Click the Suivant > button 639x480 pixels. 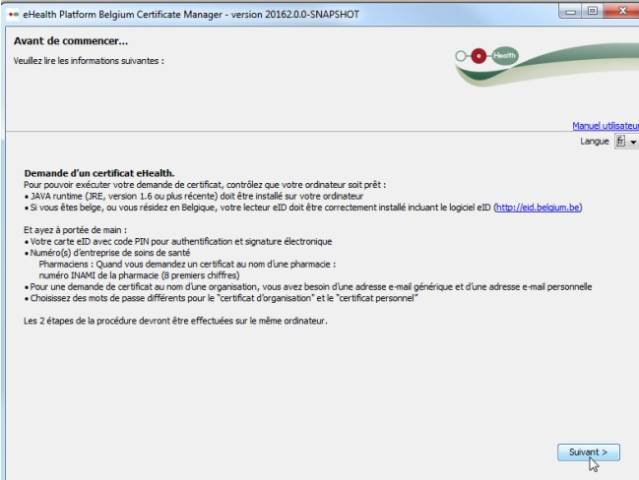[589, 452]
